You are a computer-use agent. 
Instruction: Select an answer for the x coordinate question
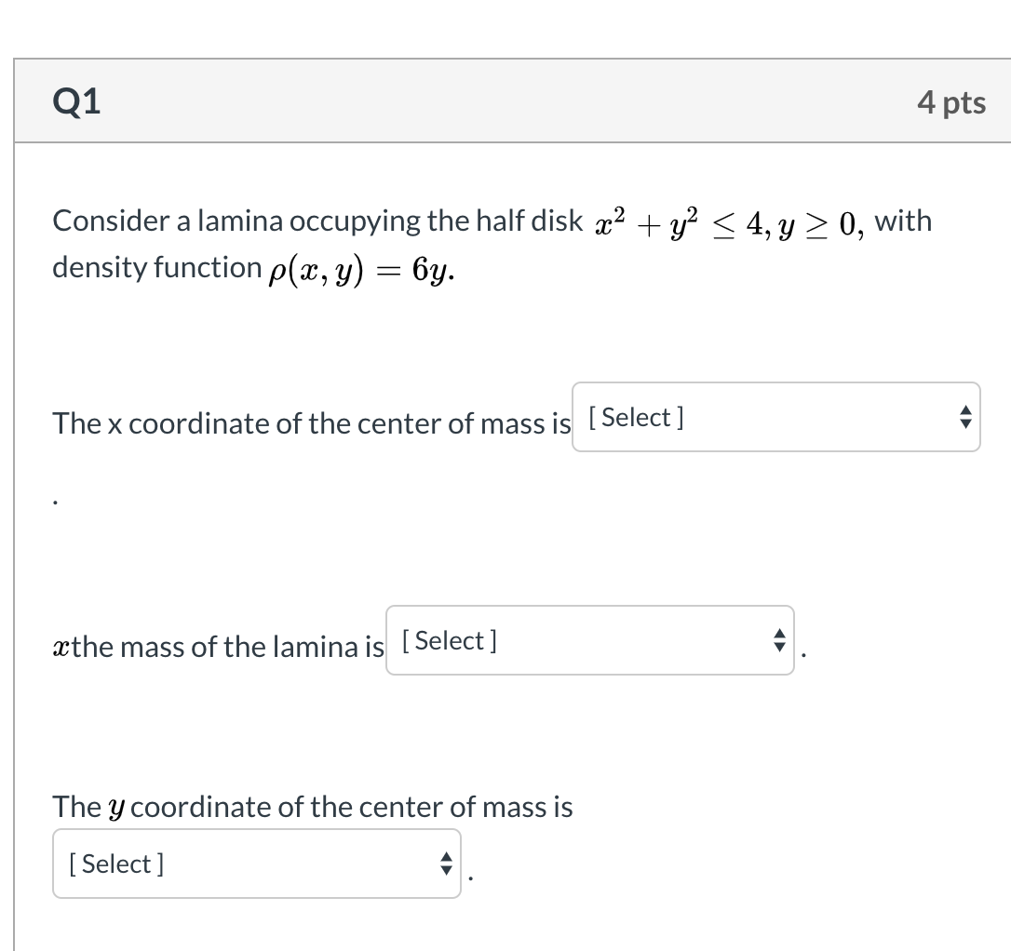tap(775, 417)
